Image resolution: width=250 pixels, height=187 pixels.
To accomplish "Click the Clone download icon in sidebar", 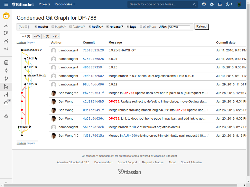I will pos(6,25).
